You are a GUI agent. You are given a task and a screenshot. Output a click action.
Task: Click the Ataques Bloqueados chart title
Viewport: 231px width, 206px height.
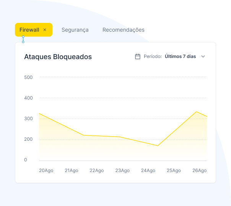(58, 57)
